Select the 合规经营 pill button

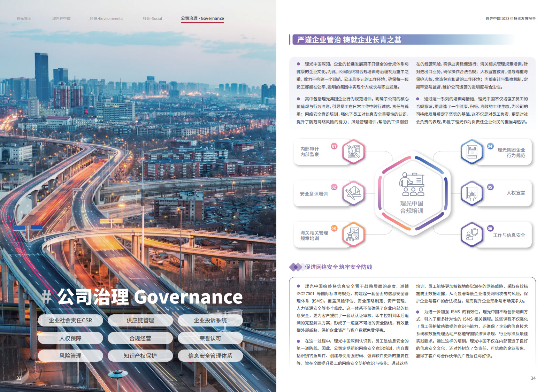pyautogui.click(x=140, y=338)
